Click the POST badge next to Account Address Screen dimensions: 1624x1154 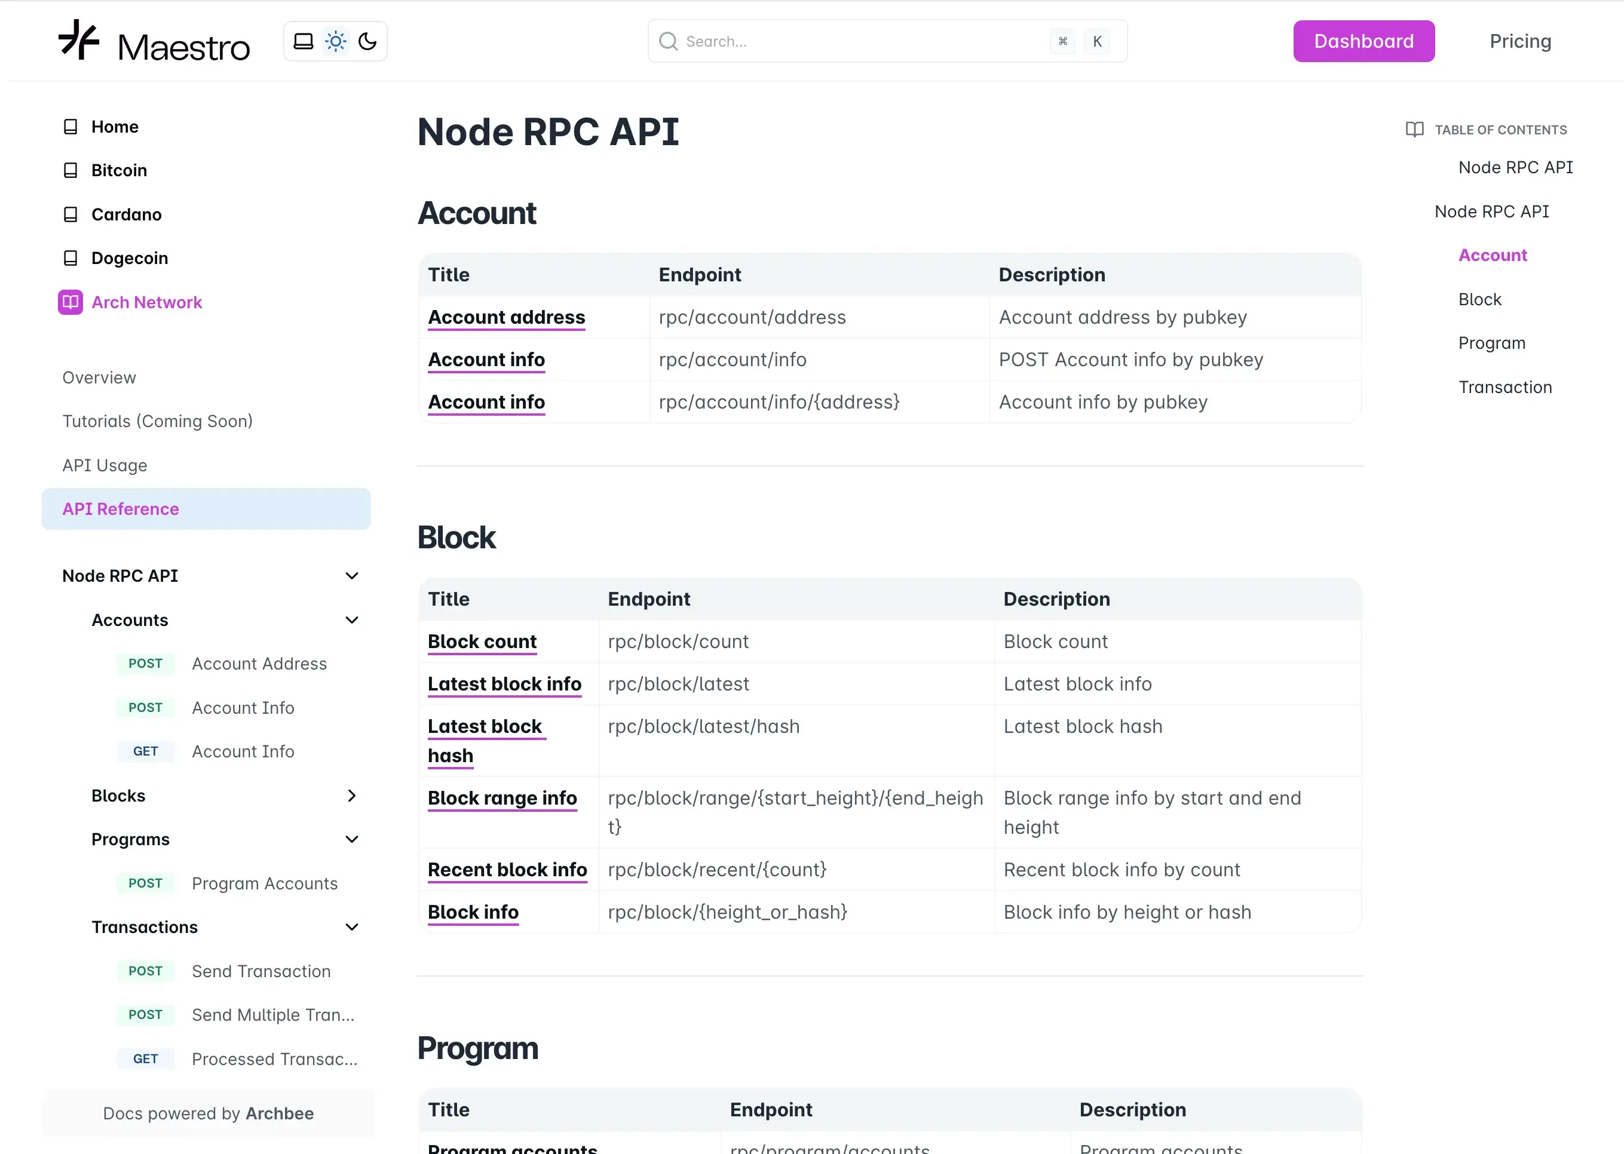pyautogui.click(x=146, y=664)
